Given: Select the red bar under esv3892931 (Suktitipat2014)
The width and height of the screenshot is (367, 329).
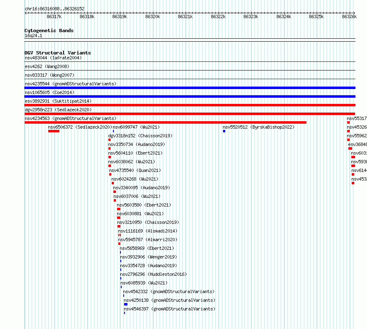Looking at the screenshot, I should [190, 105].
